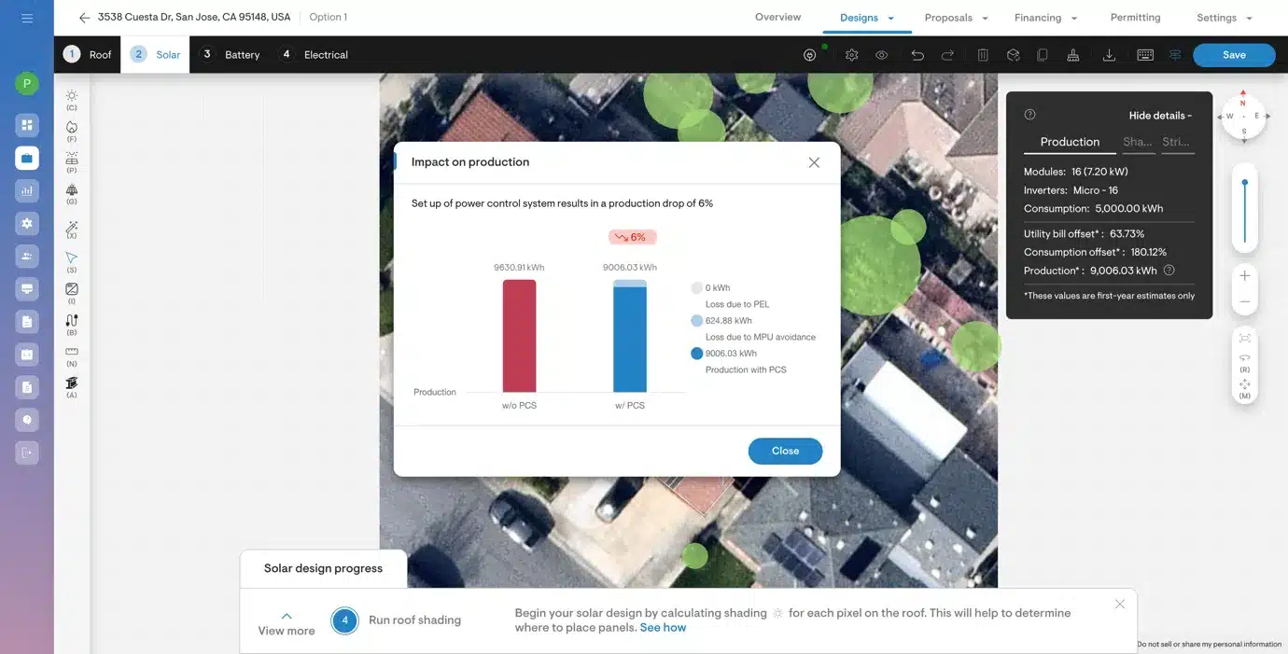The height and width of the screenshot is (654, 1288).
Task: Click the vertical zoom slider handle
Action: (1244, 183)
